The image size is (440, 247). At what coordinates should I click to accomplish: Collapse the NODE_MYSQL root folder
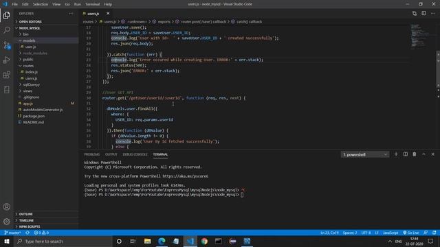46,28
